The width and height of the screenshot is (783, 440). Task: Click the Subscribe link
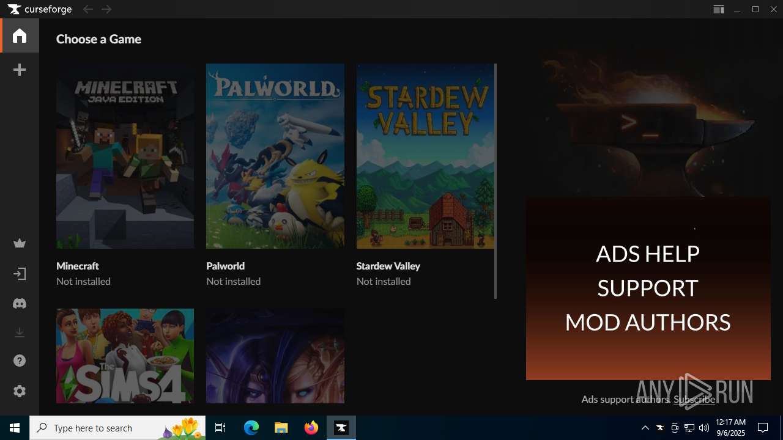[694, 399]
